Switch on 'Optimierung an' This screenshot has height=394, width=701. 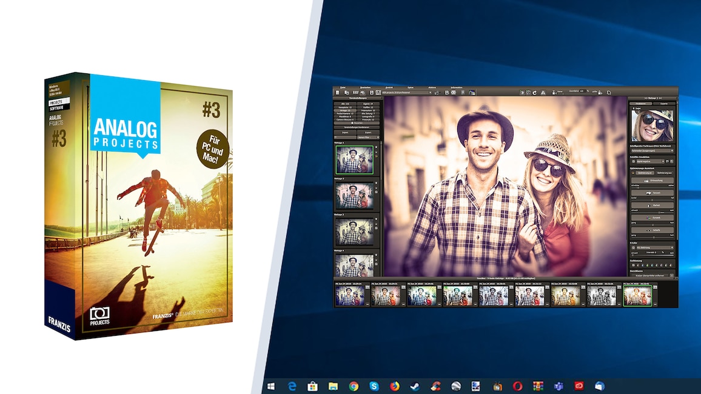click(646, 173)
